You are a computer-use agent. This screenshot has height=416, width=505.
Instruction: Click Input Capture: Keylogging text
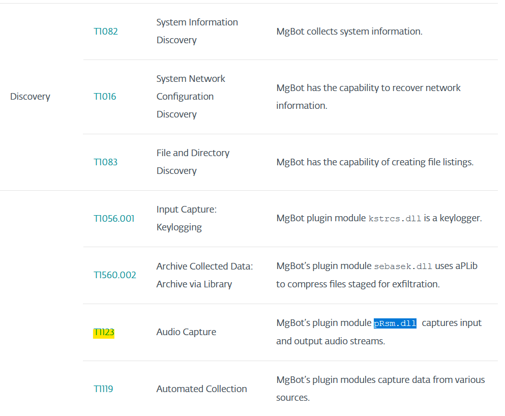(187, 218)
